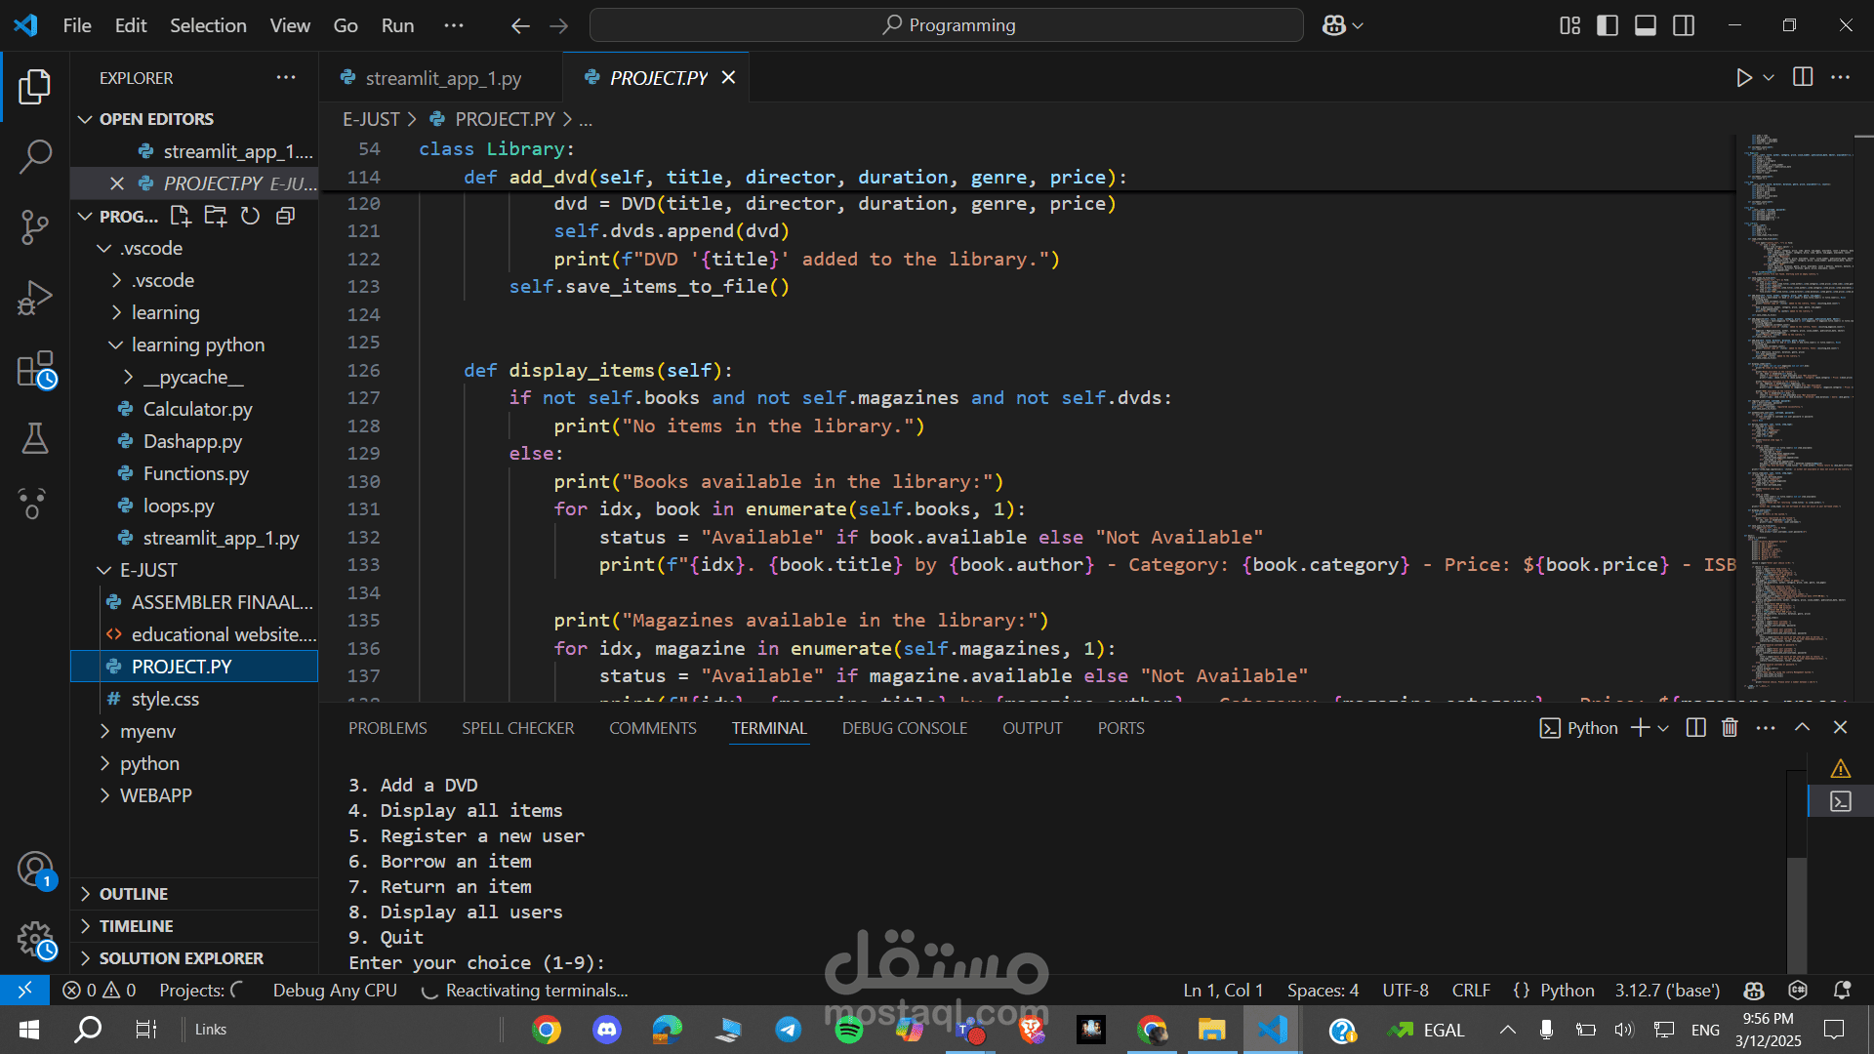Expand the OUTLINE section
1874x1054 pixels.
133,894
